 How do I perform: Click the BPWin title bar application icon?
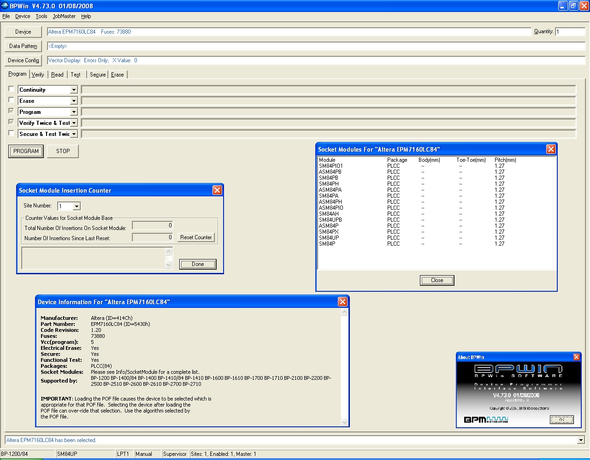pos(5,6)
